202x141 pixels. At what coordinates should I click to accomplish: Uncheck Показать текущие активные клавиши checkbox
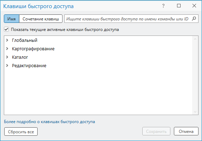tap(6, 30)
